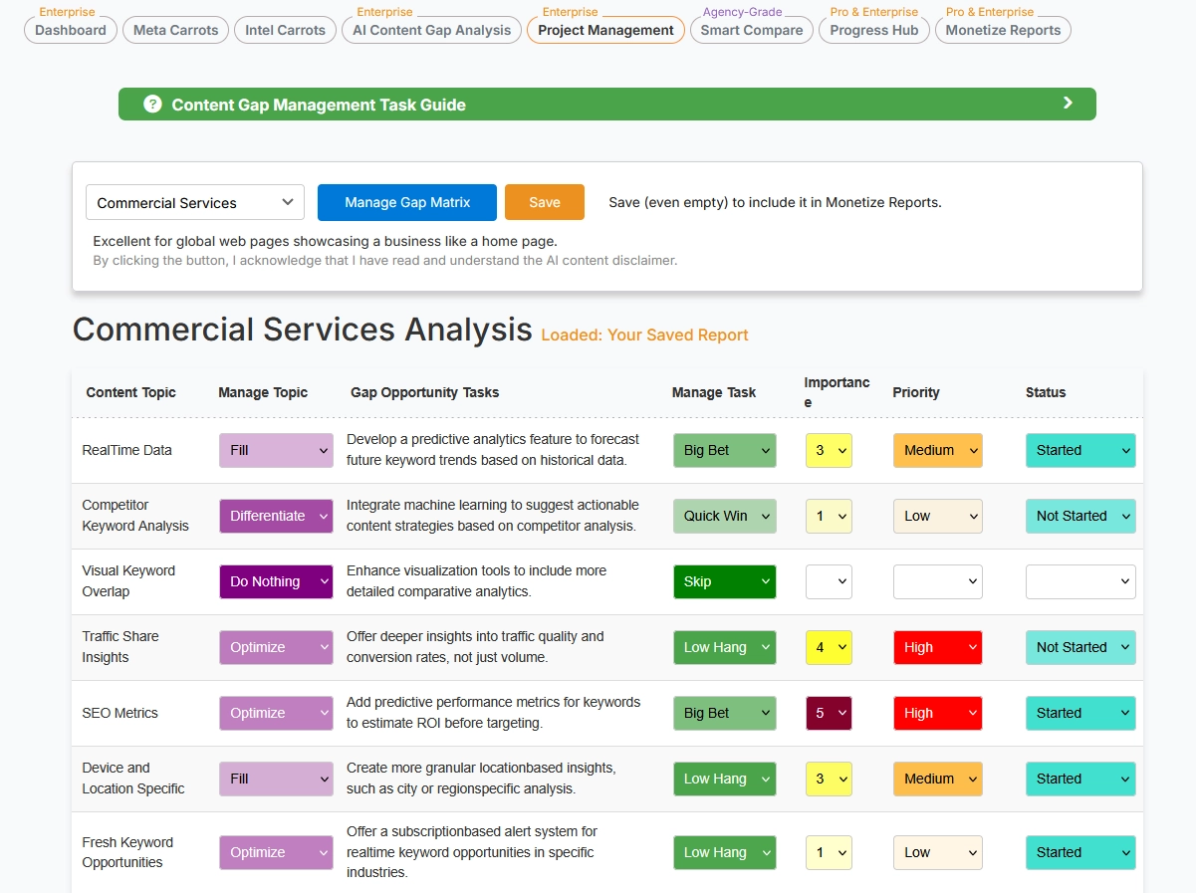
Task: Click the Content Topic column header
Action: (130, 392)
